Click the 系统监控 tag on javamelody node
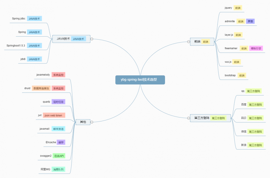 point(59,75)
